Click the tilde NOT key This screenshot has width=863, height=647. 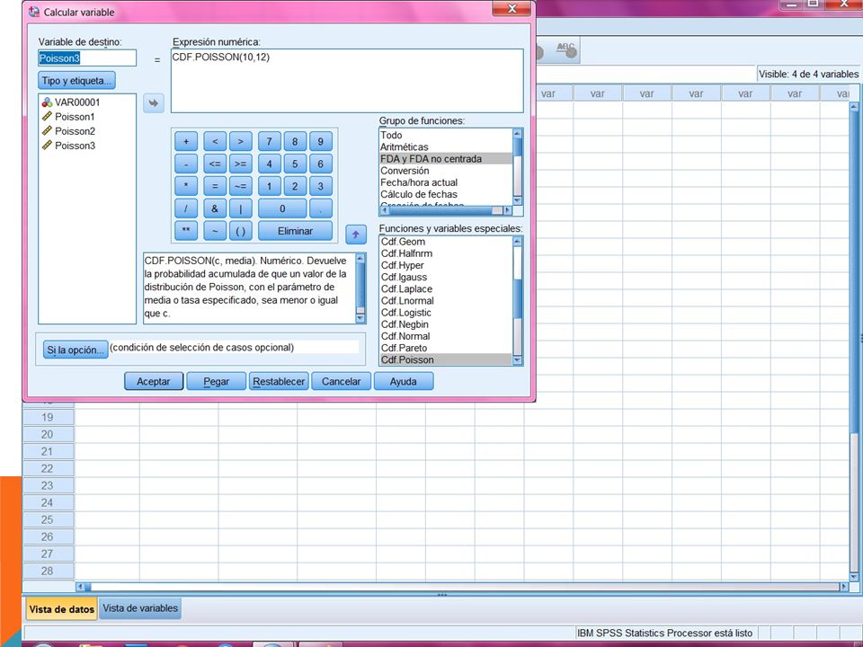(215, 231)
